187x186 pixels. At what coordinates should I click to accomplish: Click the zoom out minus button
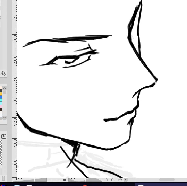tap(51, 180)
